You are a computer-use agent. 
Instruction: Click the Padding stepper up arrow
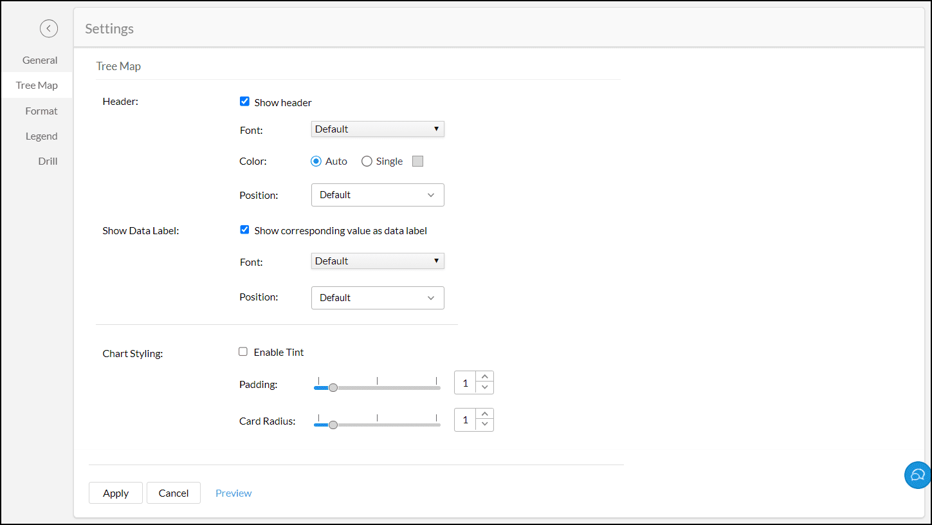click(484, 377)
